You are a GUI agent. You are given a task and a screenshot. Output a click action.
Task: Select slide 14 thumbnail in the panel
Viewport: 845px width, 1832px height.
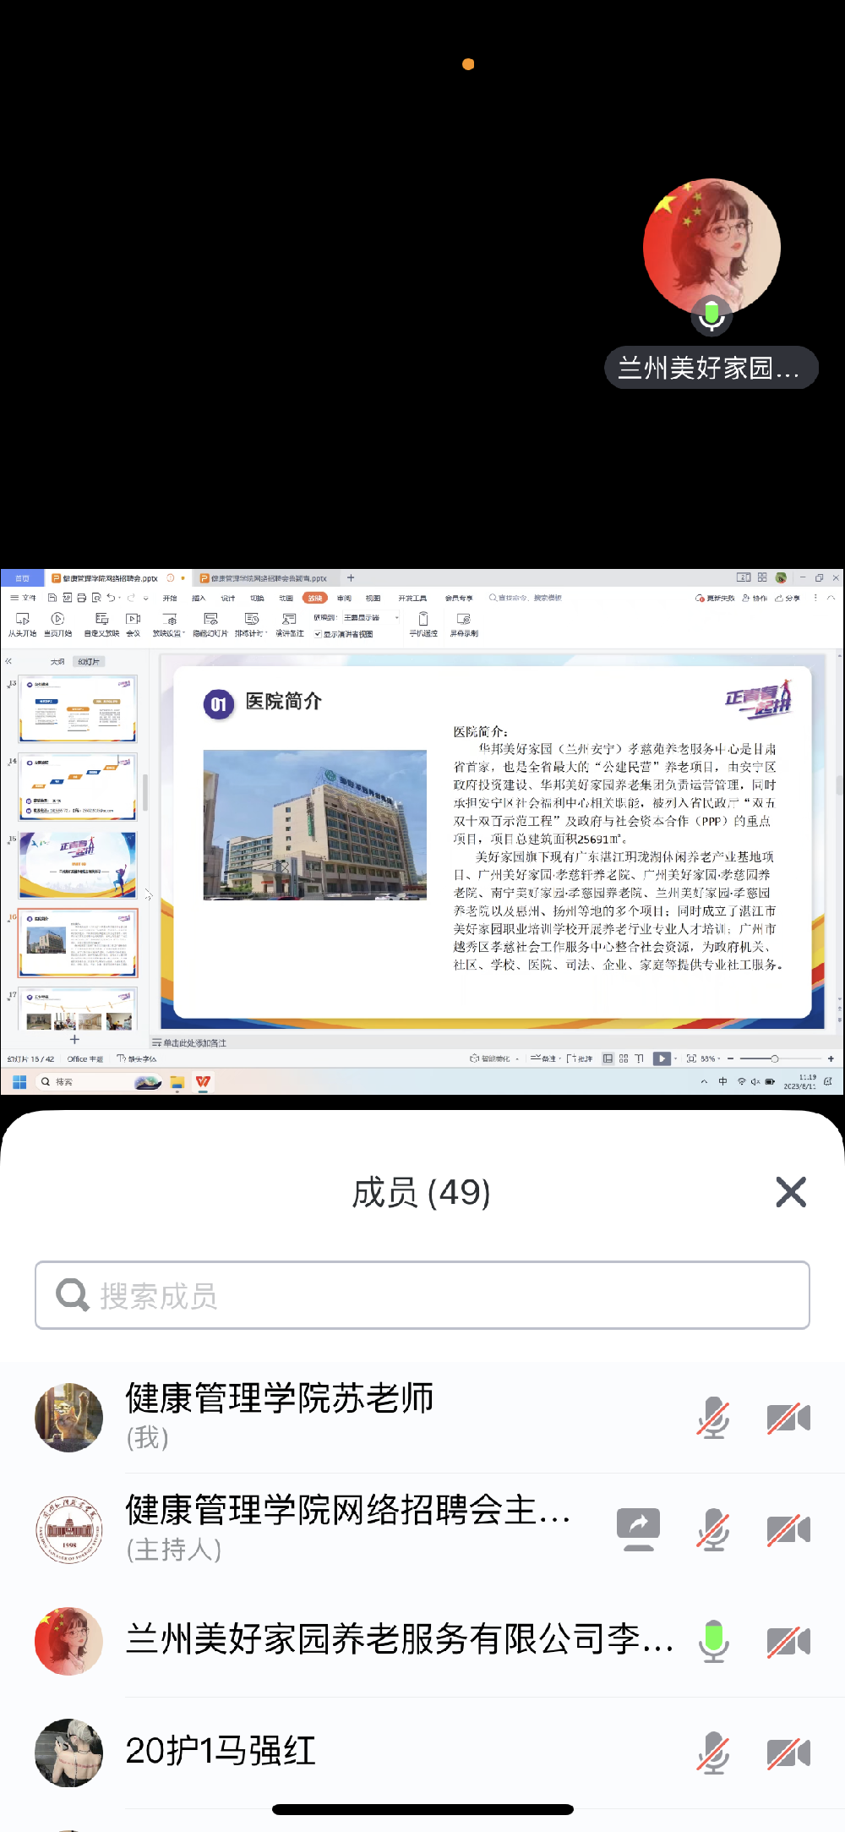78,788
